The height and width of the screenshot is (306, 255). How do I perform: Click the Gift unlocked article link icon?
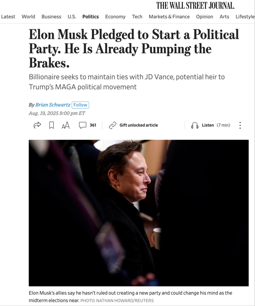[x=112, y=125]
